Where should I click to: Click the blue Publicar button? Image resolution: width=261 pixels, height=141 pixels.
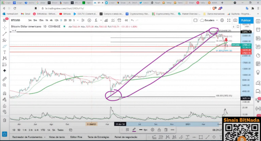(246, 20)
